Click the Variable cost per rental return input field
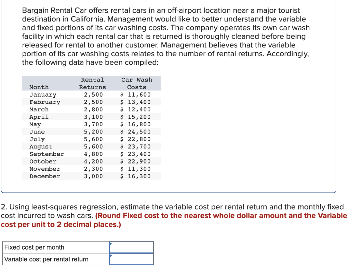The height and width of the screenshot is (270, 350). click(x=131, y=259)
